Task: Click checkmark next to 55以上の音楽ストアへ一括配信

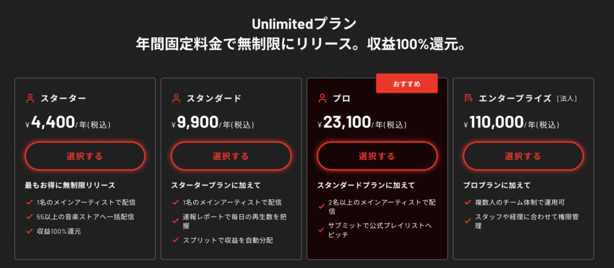Action: click(29, 217)
